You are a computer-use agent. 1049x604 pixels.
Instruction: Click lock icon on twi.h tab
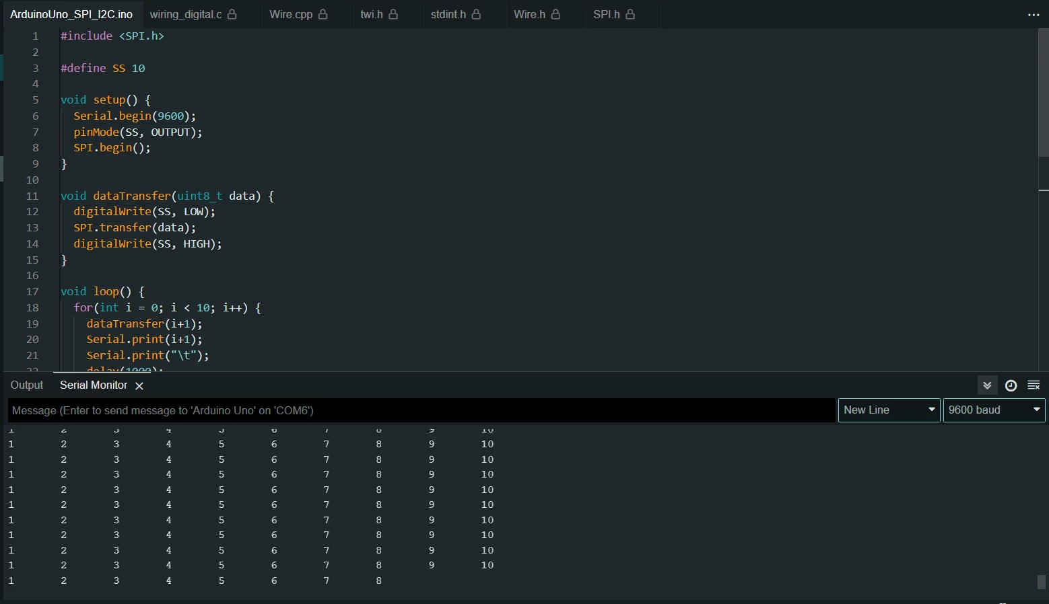click(393, 14)
